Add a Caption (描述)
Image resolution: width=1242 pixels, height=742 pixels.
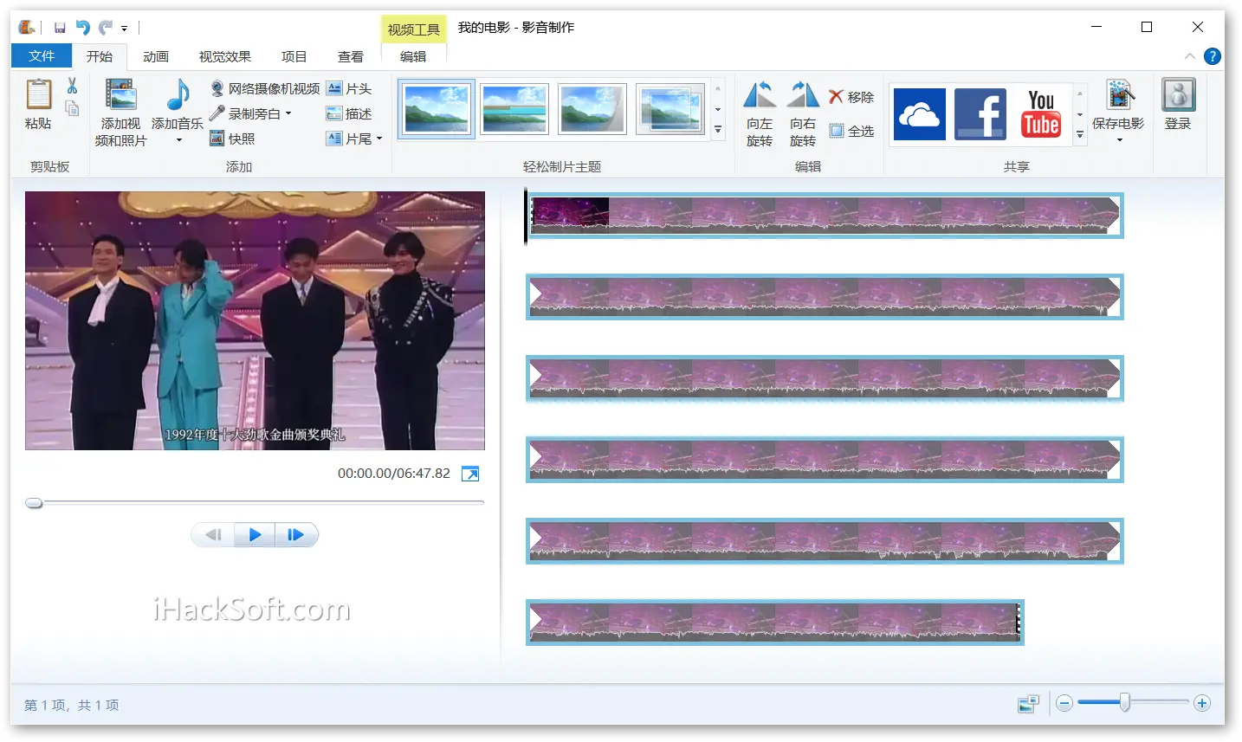click(349, 113)
